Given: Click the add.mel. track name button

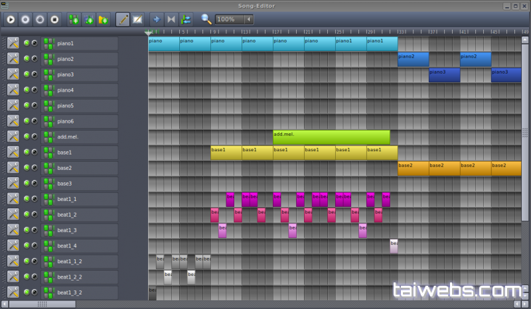Looking at the screenshot, I should (x=80, y=137).
